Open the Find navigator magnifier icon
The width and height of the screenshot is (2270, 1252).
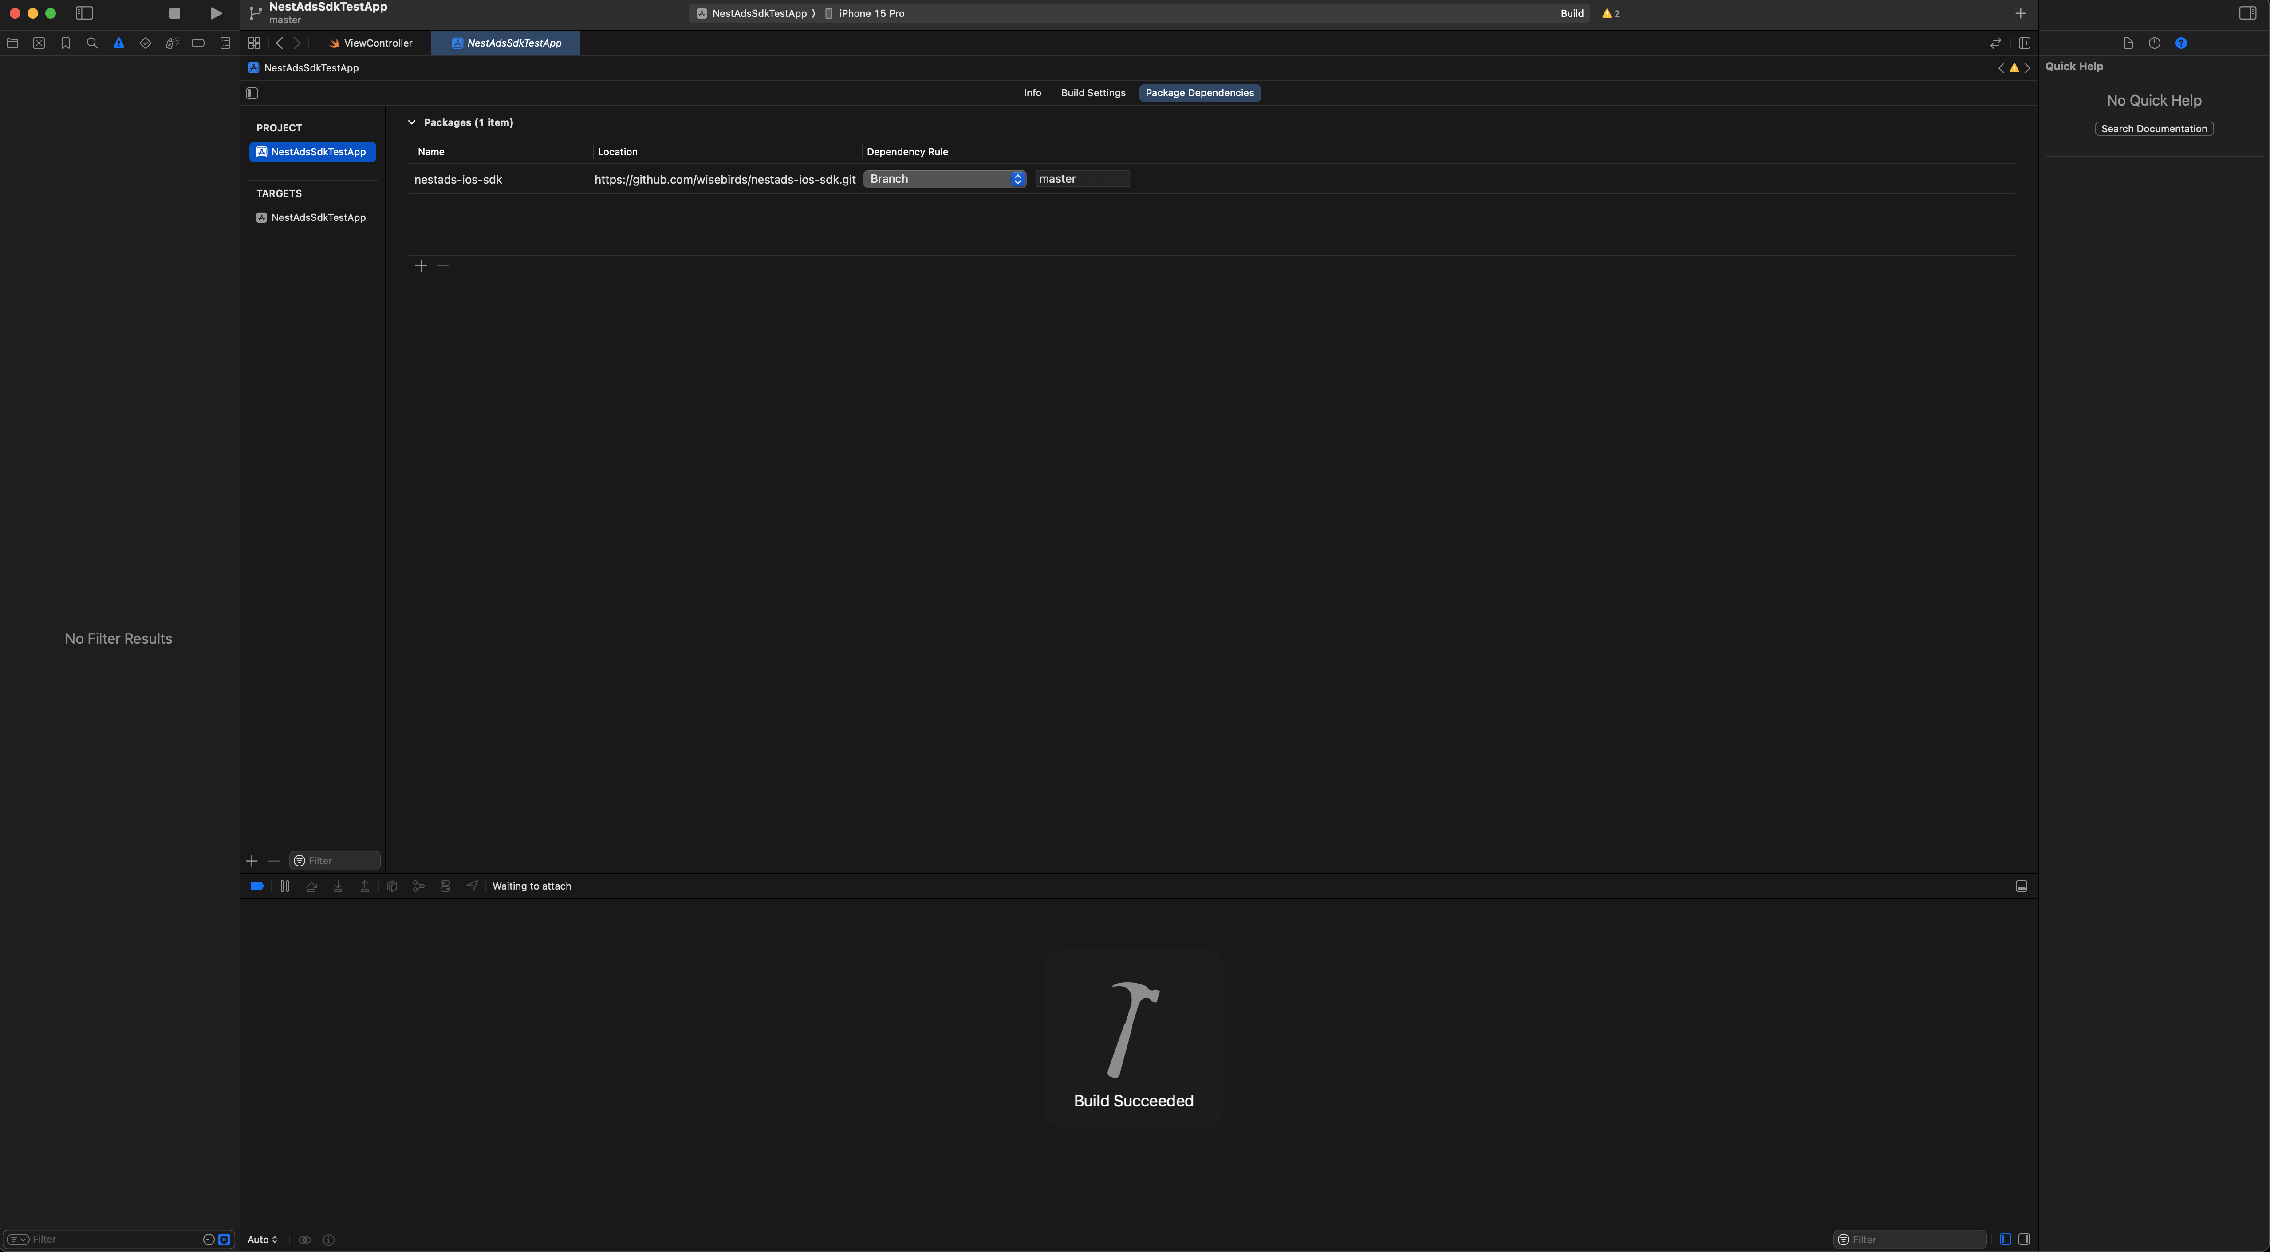pyautogui.click(x=92, y=43)
